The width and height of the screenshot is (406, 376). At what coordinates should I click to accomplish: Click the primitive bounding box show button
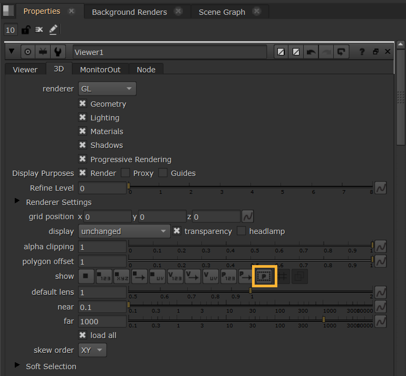265,276
